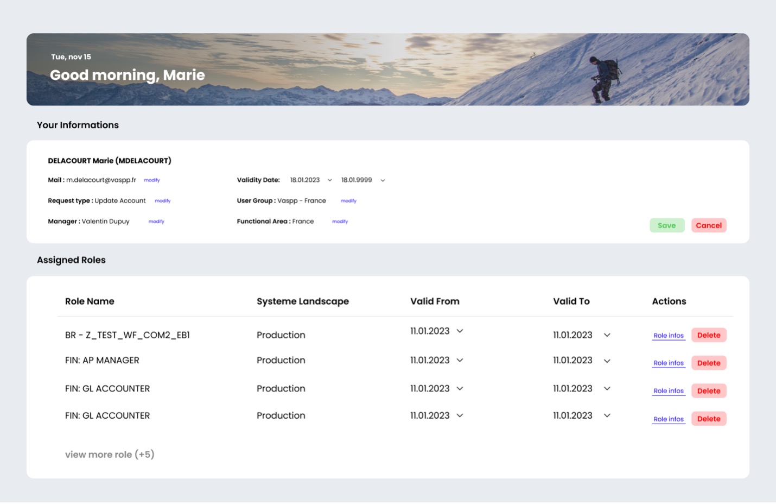Save the user information changes
The image size is (776, 504).
coord(667,225)
